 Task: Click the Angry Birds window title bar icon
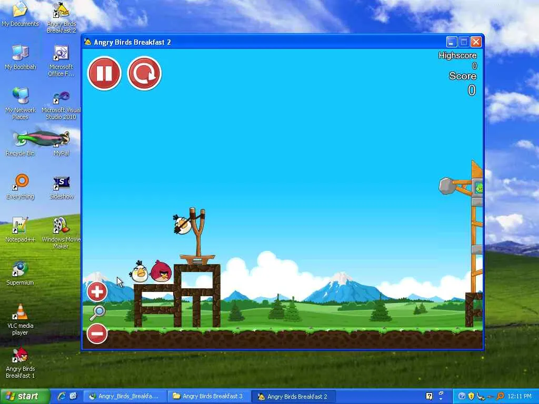pos(88,42)
